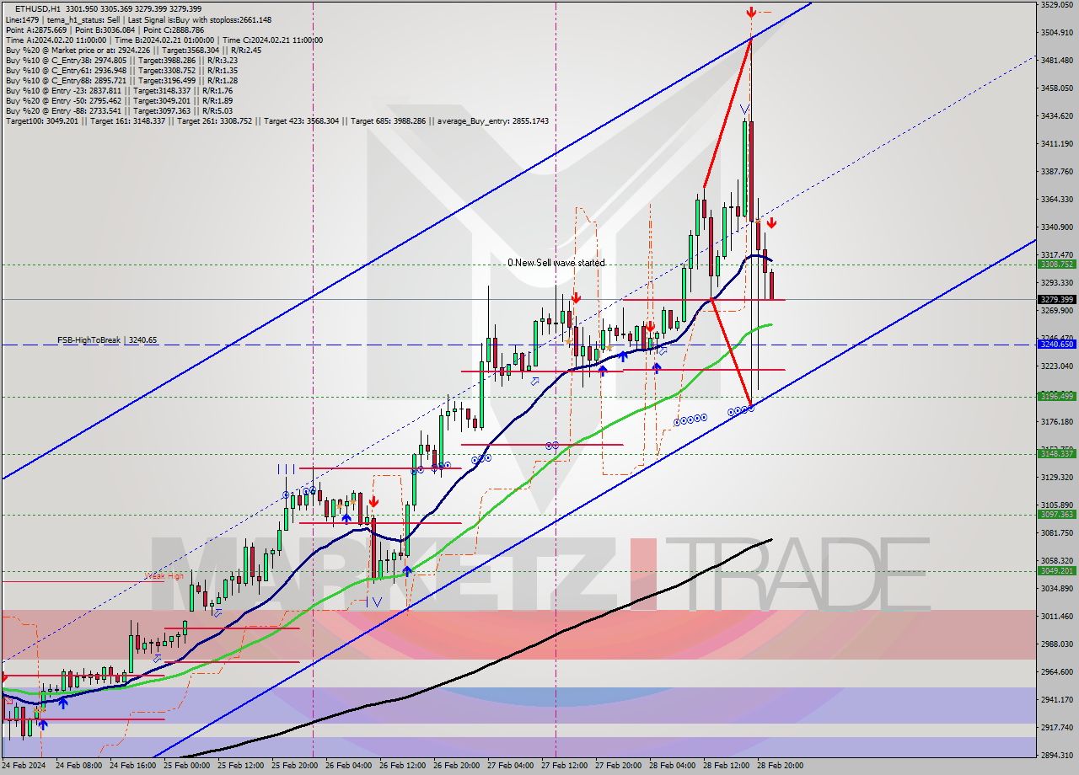Click the '28 Feb 12:00' time axis label
This screenshot has width=1079, height=775.
[x=726, y=766]
